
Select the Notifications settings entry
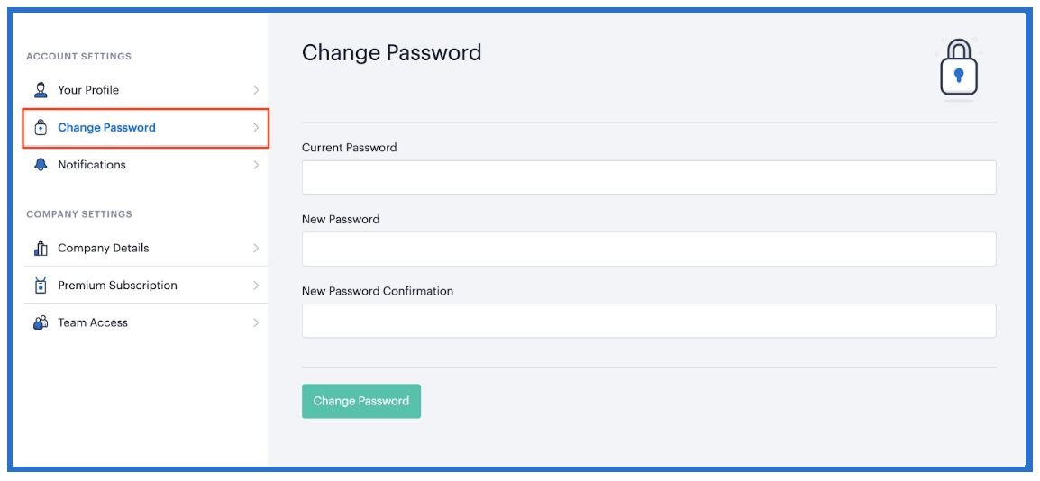tap(146, 164)
